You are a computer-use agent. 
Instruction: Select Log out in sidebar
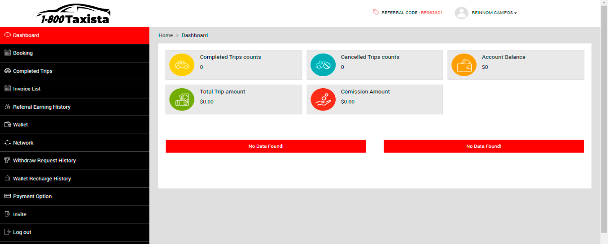74,232
